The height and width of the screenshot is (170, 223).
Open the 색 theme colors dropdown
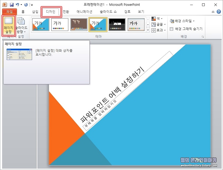pyautogui.click(x=157, y=19)
